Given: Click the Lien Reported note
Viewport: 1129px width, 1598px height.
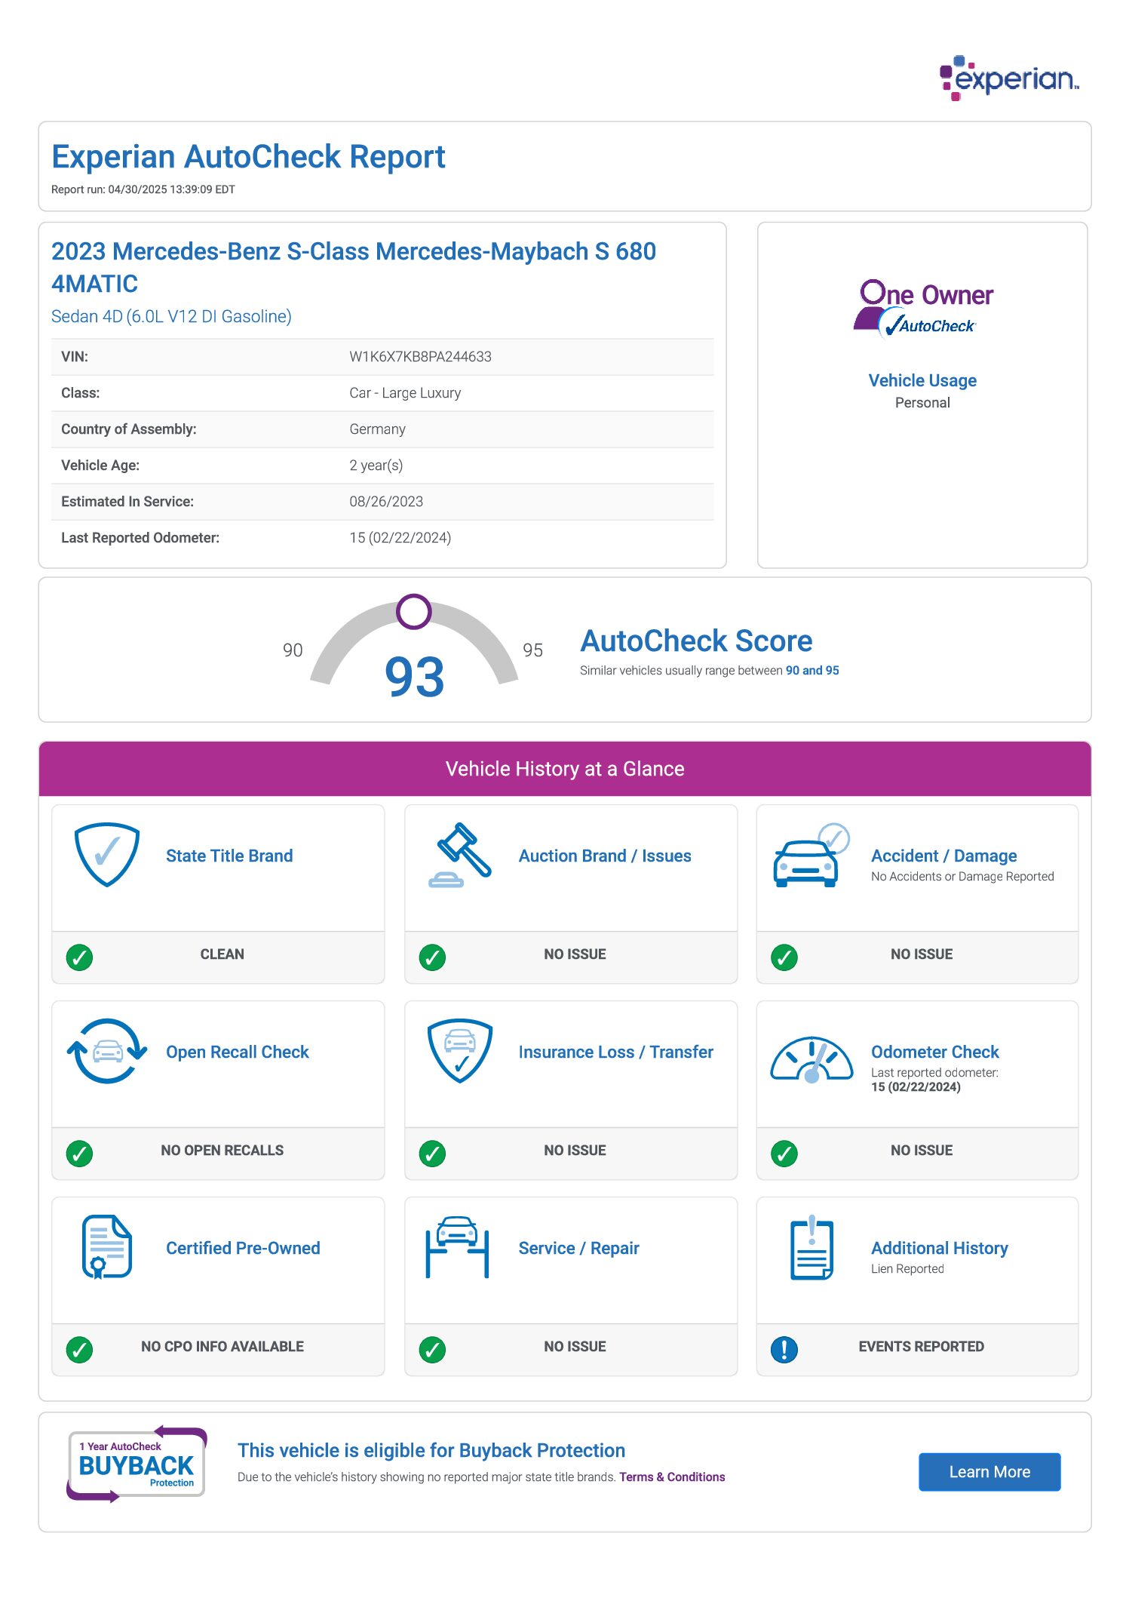Looking at the screenshot, I should coord(907,1269).
